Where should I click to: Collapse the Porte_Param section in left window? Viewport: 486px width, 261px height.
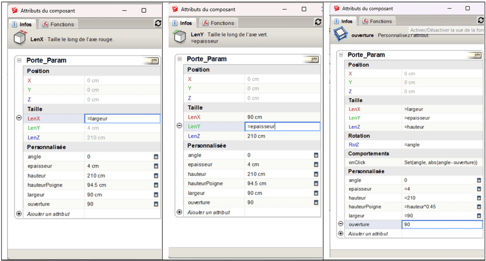[x=19, y=60]
